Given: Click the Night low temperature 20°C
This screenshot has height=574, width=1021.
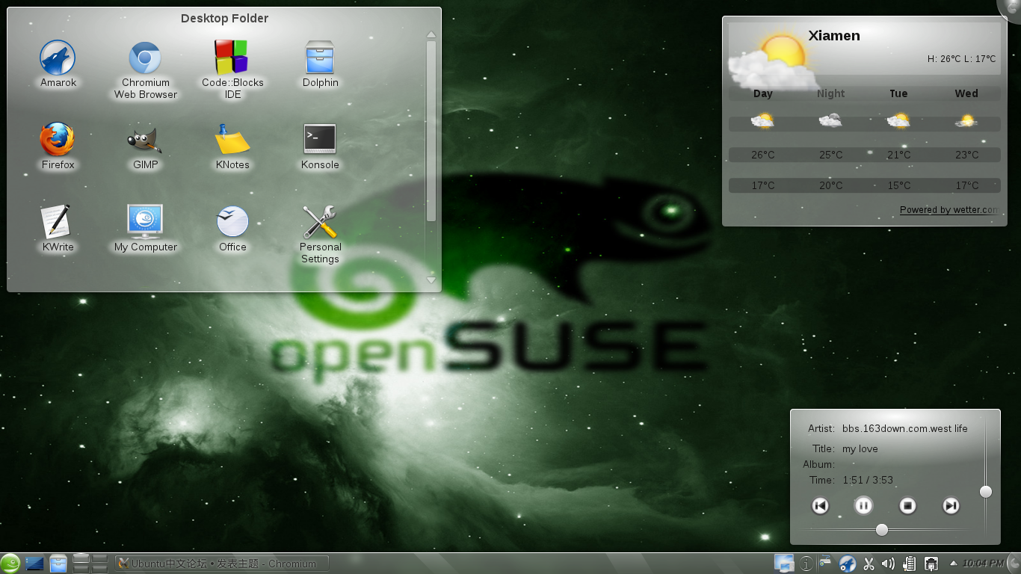Looking at the screenshot, I should (830, 185).
